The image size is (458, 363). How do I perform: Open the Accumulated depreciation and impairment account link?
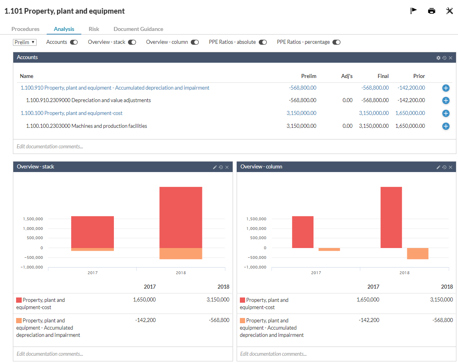pos(115,88)
